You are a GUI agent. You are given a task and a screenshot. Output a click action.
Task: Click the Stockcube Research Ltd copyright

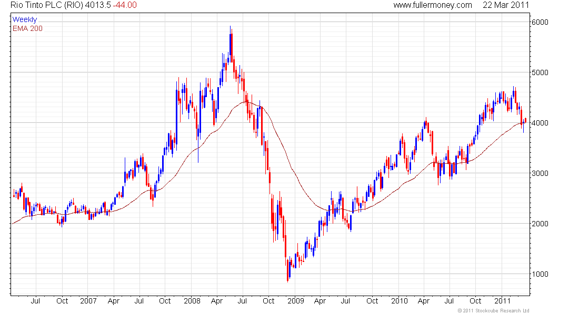493,311
